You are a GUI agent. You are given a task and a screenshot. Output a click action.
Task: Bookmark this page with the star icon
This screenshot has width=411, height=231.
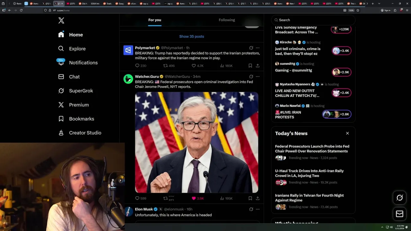pos(358,10)
